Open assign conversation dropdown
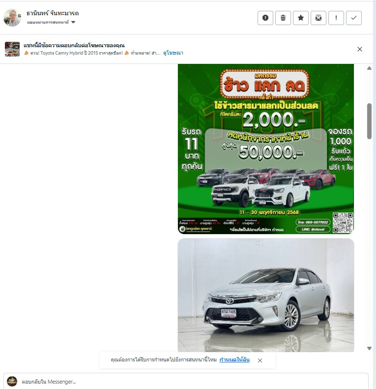This screenshot has width=376, height=389. click(51, 22)
